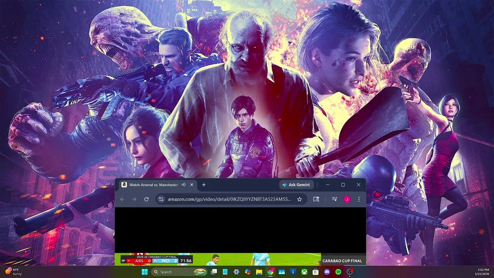Click the Ask Gemini button
494x278 pixels.
296,185
